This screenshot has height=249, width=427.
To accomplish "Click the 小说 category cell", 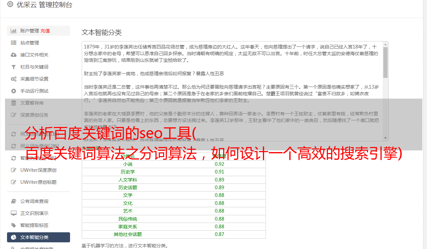I will (x=128, y=164).
